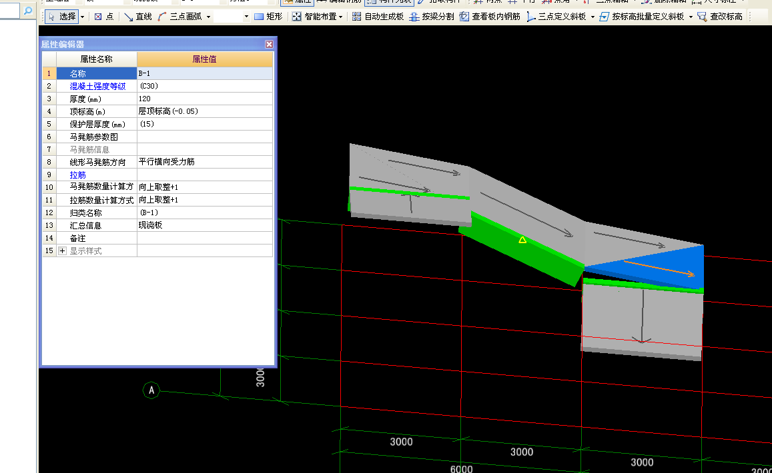
Task: Click the axis bubble labeled A
Action: 151,390
